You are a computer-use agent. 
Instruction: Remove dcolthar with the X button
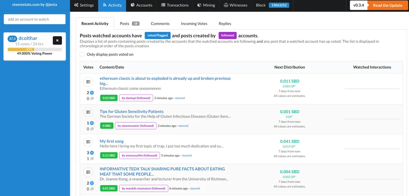(57, 40)
